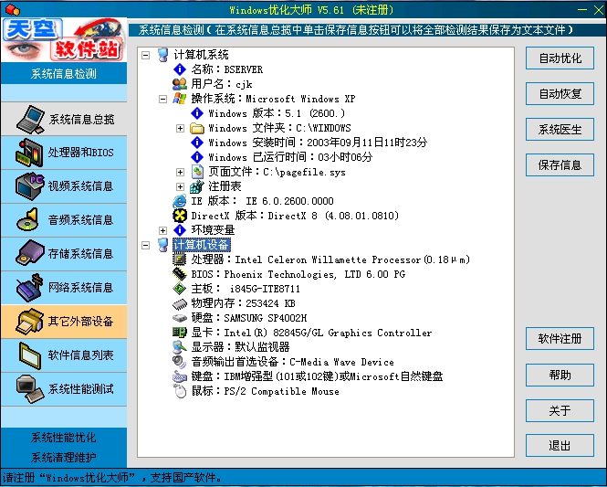Select Windows 安装时间 row
The image size is (607, 487).
pyautogui.click(x=318, y=143)
